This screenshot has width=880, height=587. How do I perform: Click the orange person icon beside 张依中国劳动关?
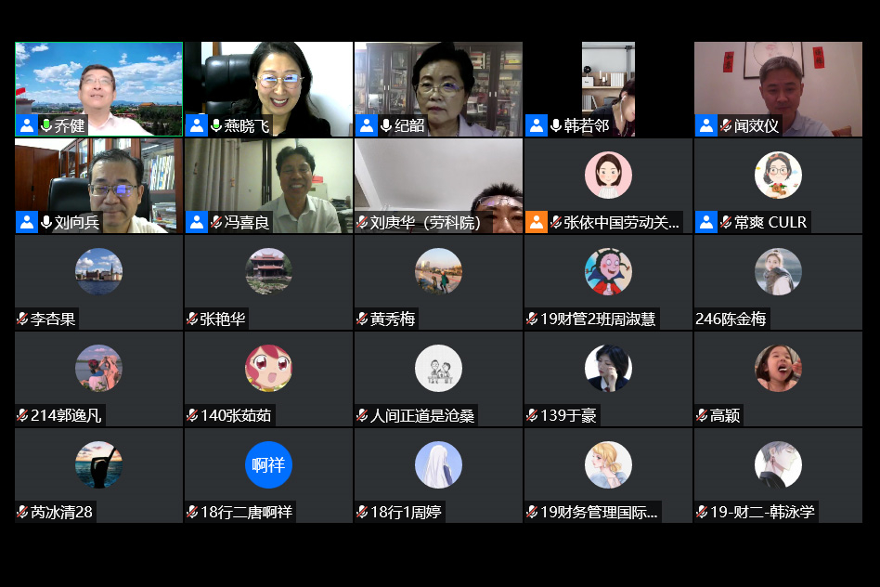click(x=536, y=222)
